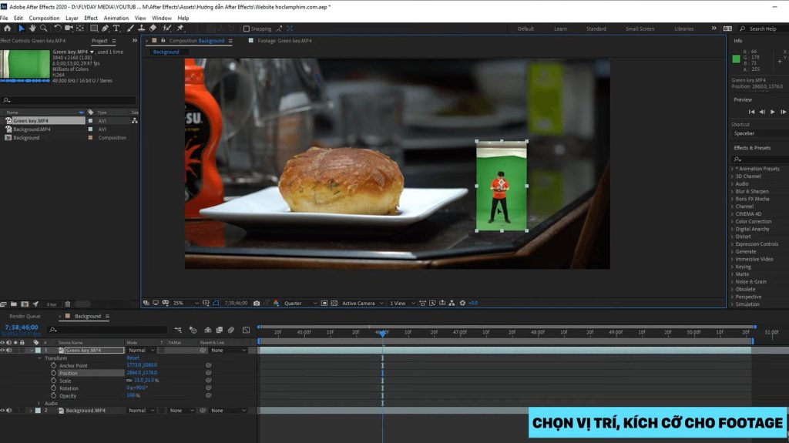Viewport: 789px width, 443px height.
Task: Click the current time indicator playhead
Action: click(382, 334)
